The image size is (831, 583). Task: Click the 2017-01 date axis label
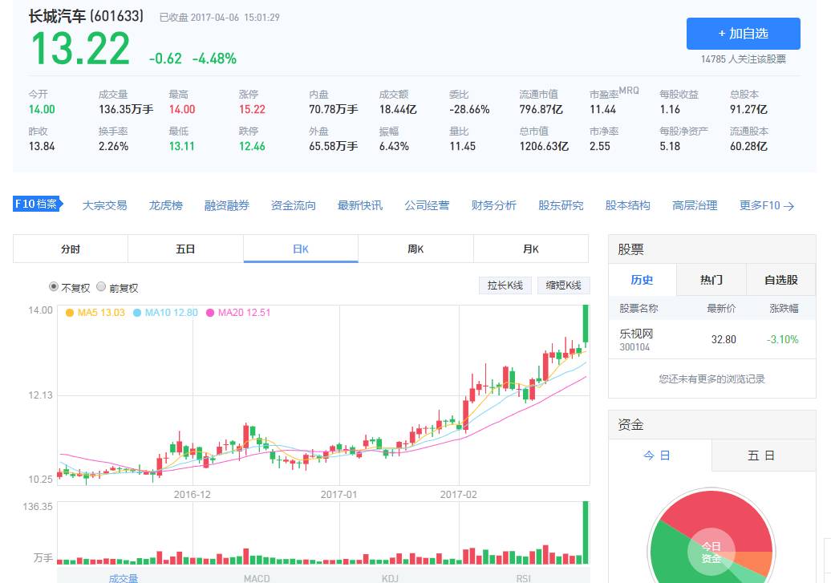338,495
